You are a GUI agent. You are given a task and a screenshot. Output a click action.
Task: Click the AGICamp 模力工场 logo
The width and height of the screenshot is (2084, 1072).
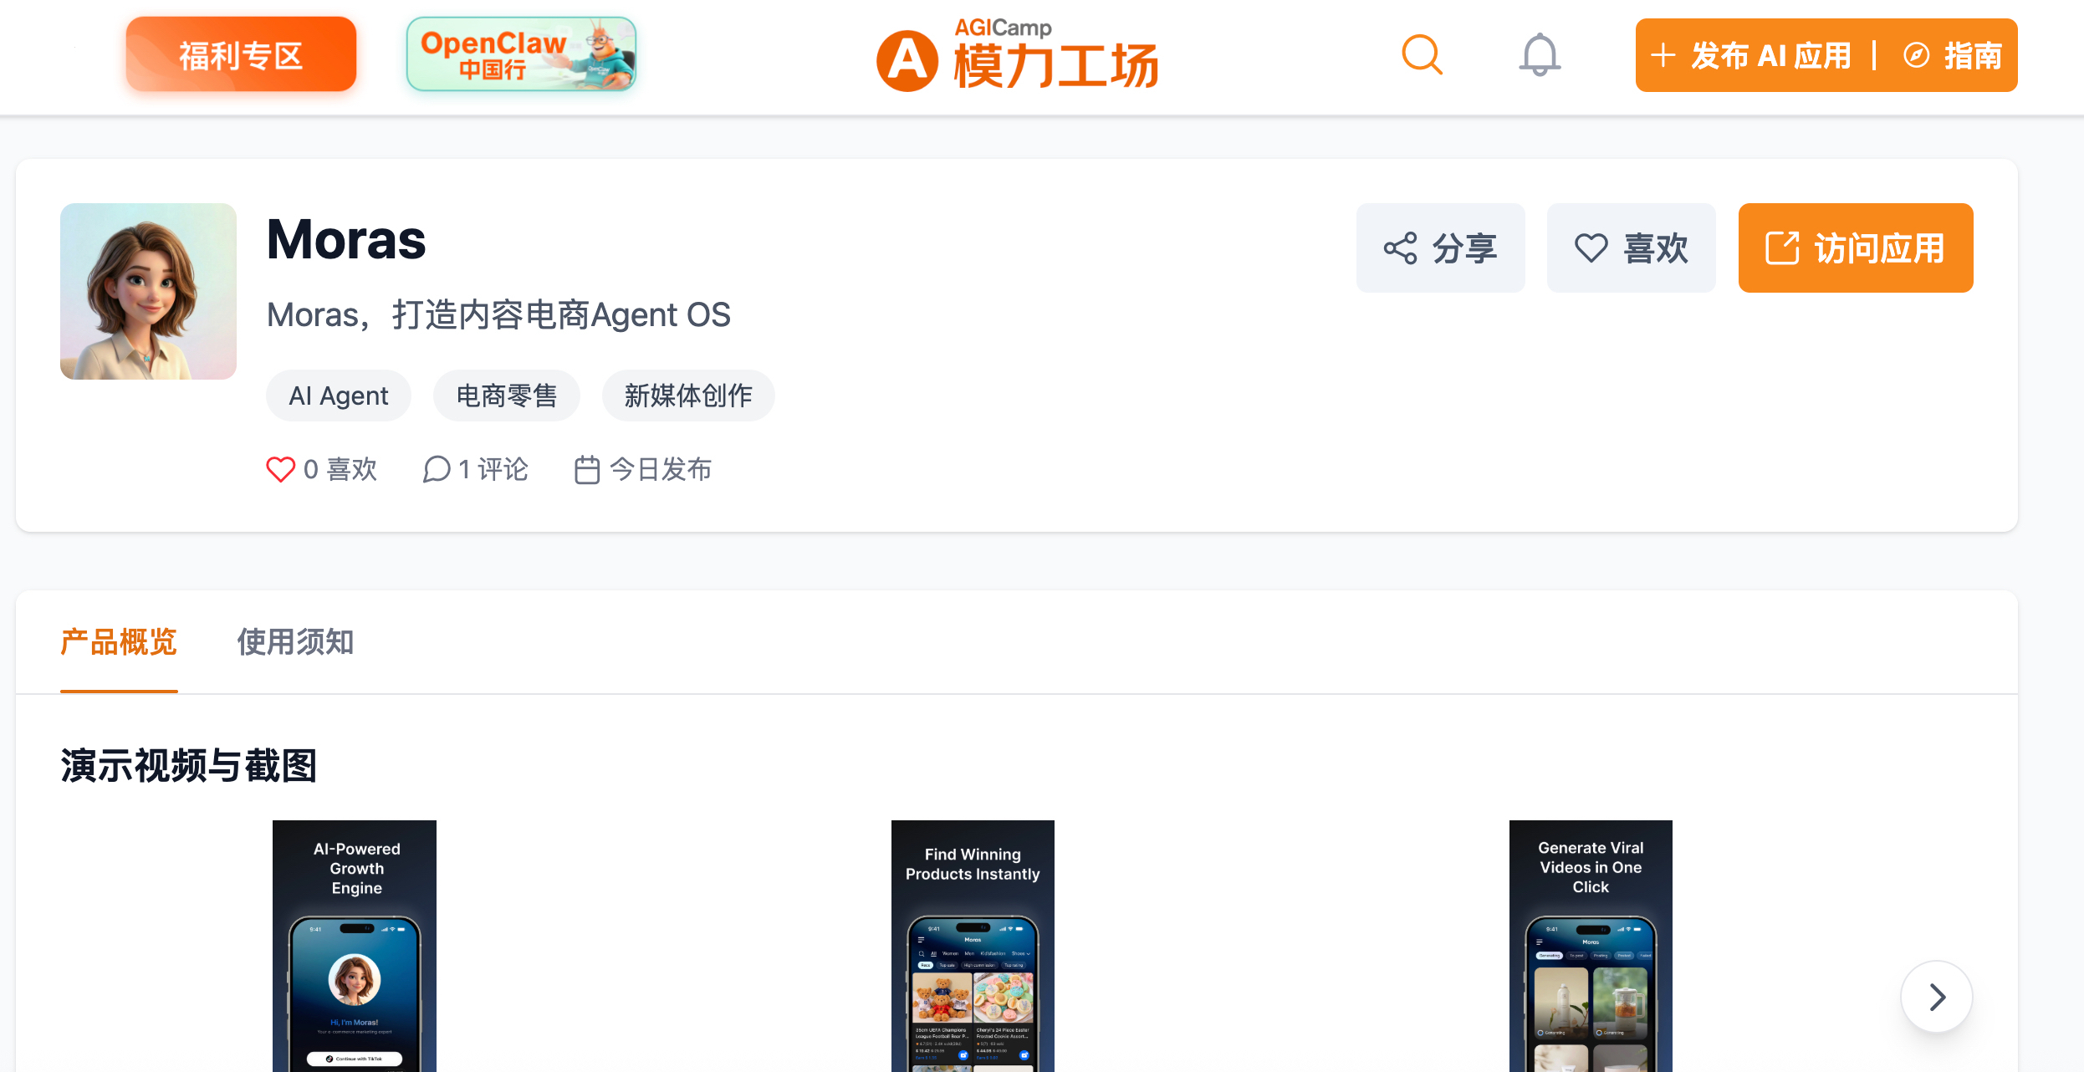click(x=1017, y=57)
